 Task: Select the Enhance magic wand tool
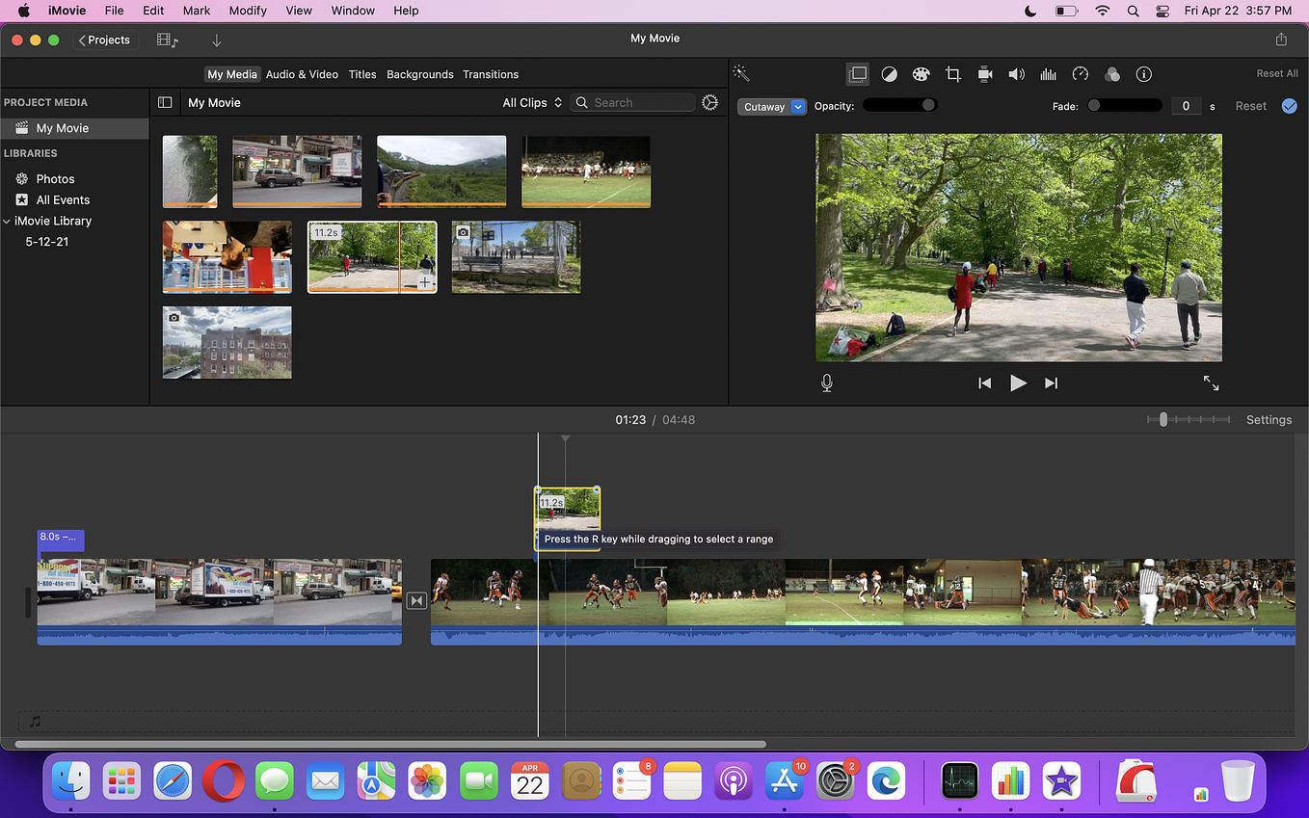click(x=740, y=73)
